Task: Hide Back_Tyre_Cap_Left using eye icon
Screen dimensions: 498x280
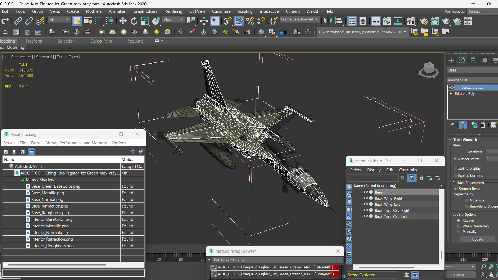Action: point(365,216)
